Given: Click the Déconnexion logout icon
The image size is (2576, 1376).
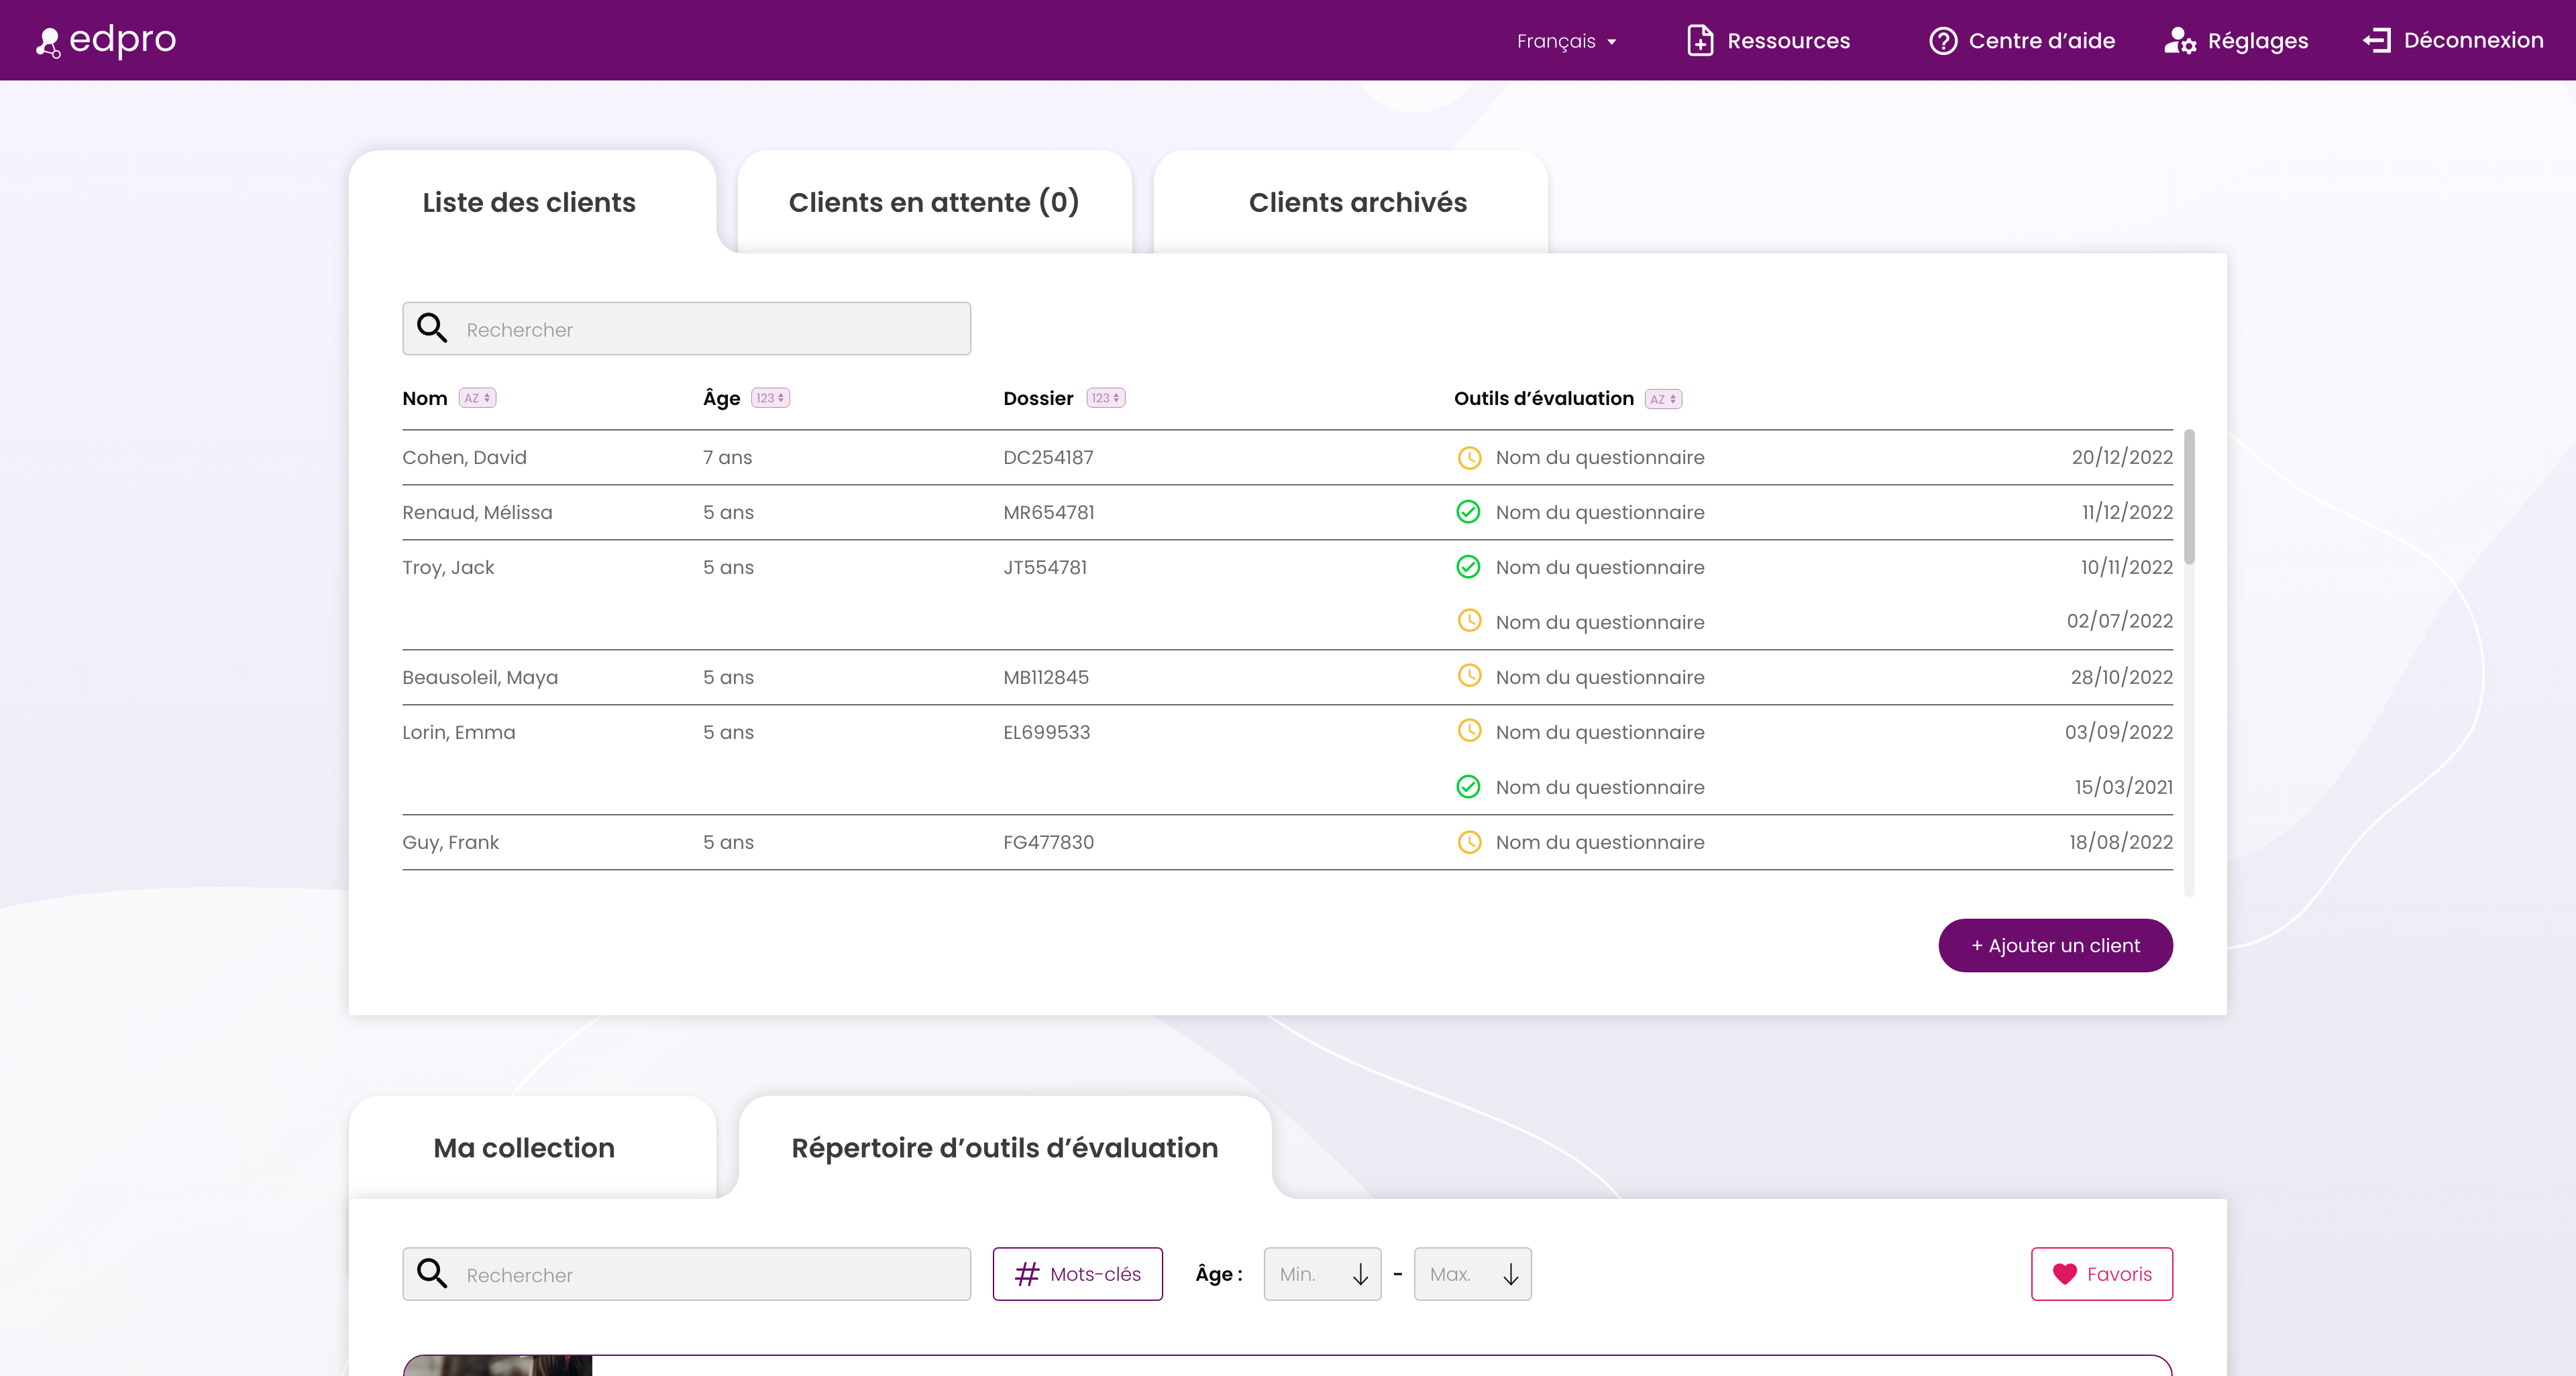Looking at the screenshot, I should (x=2376, y=40).
